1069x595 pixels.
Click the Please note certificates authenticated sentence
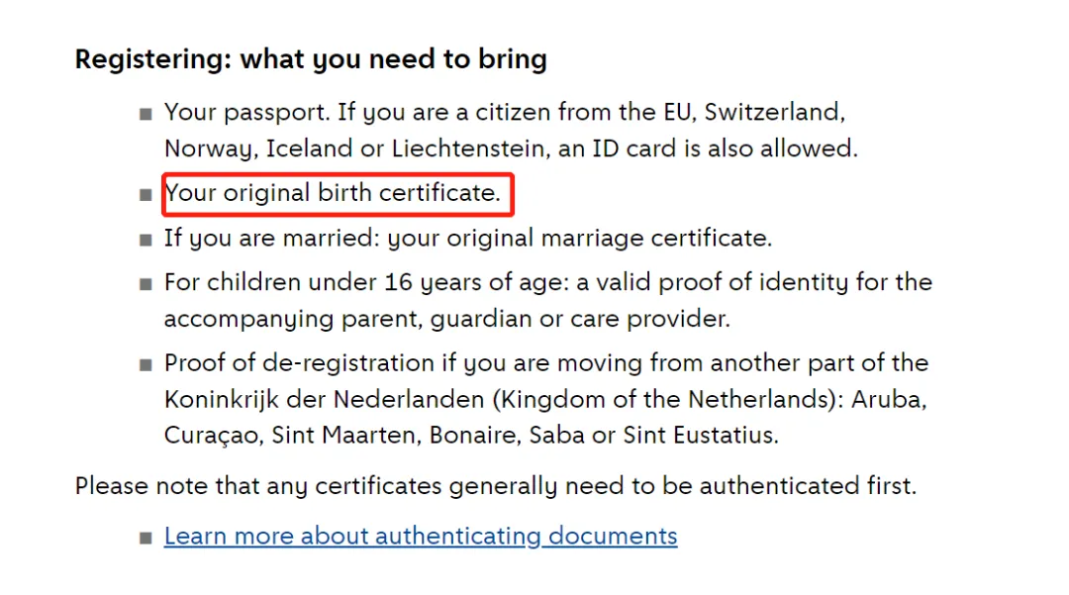496,487
